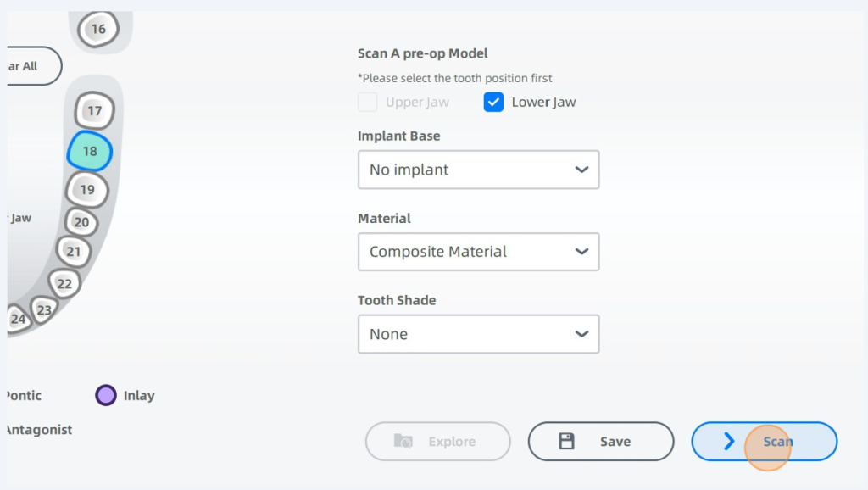Select tooth number 21 on chart
This screenshot has width=868, height=490.
pyautogui.click(x=74, y=252)
